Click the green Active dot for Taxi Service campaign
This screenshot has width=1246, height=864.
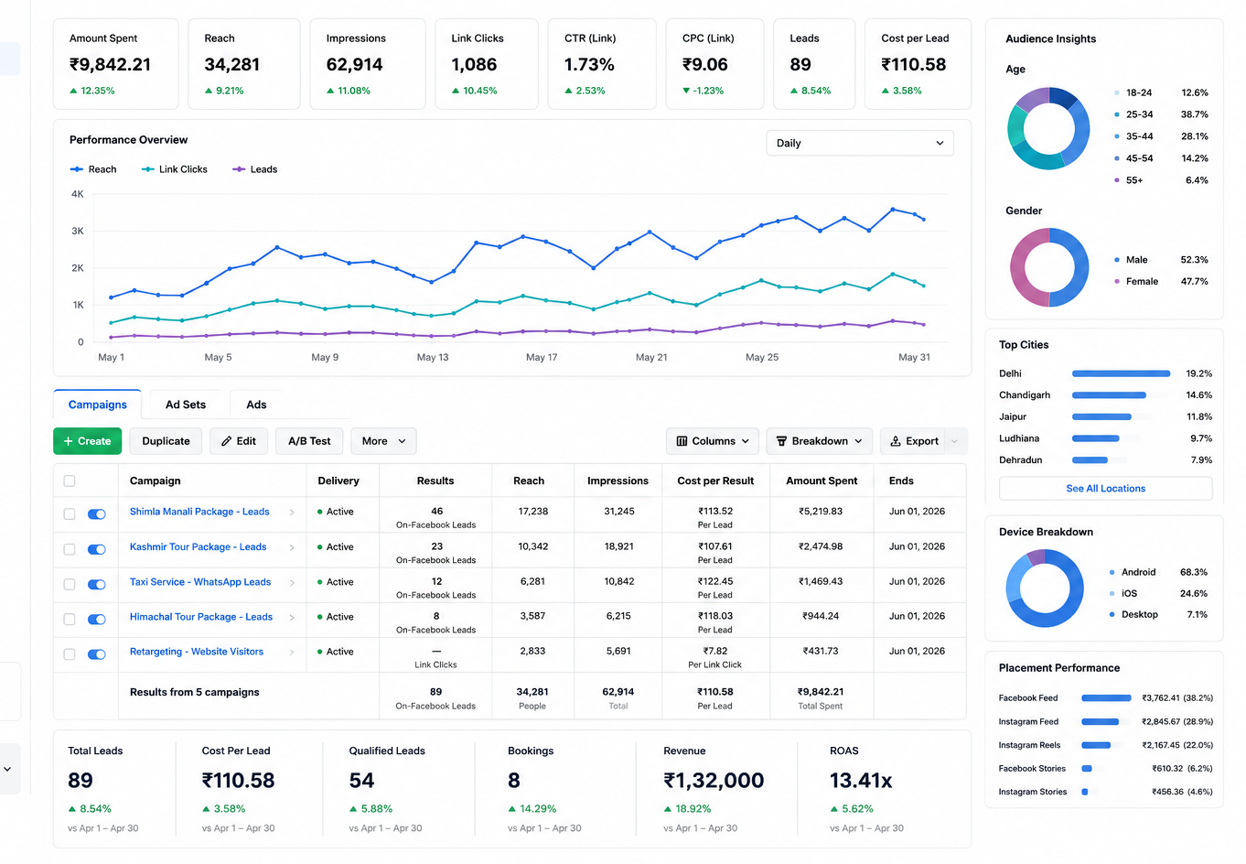(319, 582)
